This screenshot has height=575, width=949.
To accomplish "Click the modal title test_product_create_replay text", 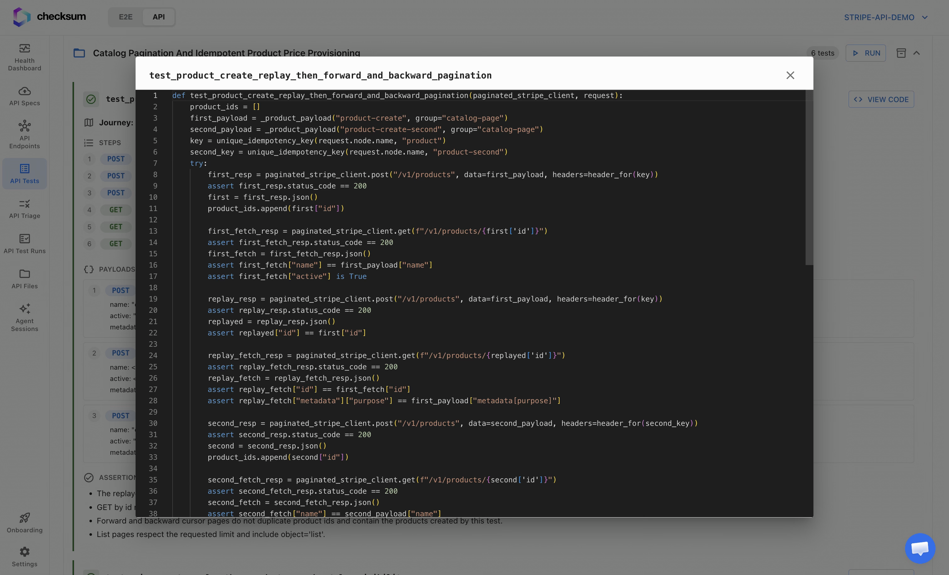I will pyautogui.click(x=320, y=75).
